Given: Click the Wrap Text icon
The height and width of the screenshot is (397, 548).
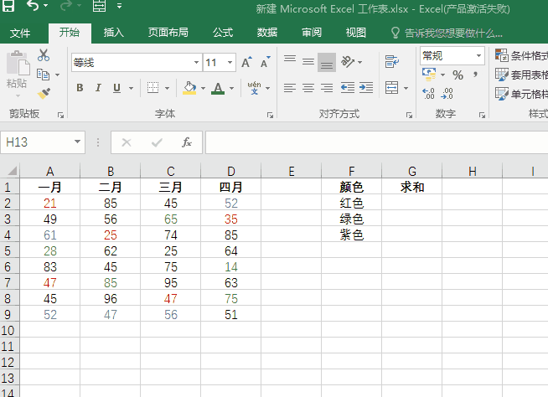Looking at the screenshot, I should click(391, 62).
